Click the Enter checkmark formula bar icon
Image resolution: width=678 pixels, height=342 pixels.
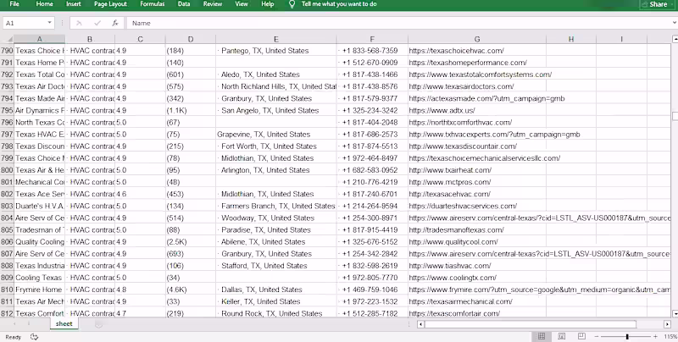coord(97,24)
